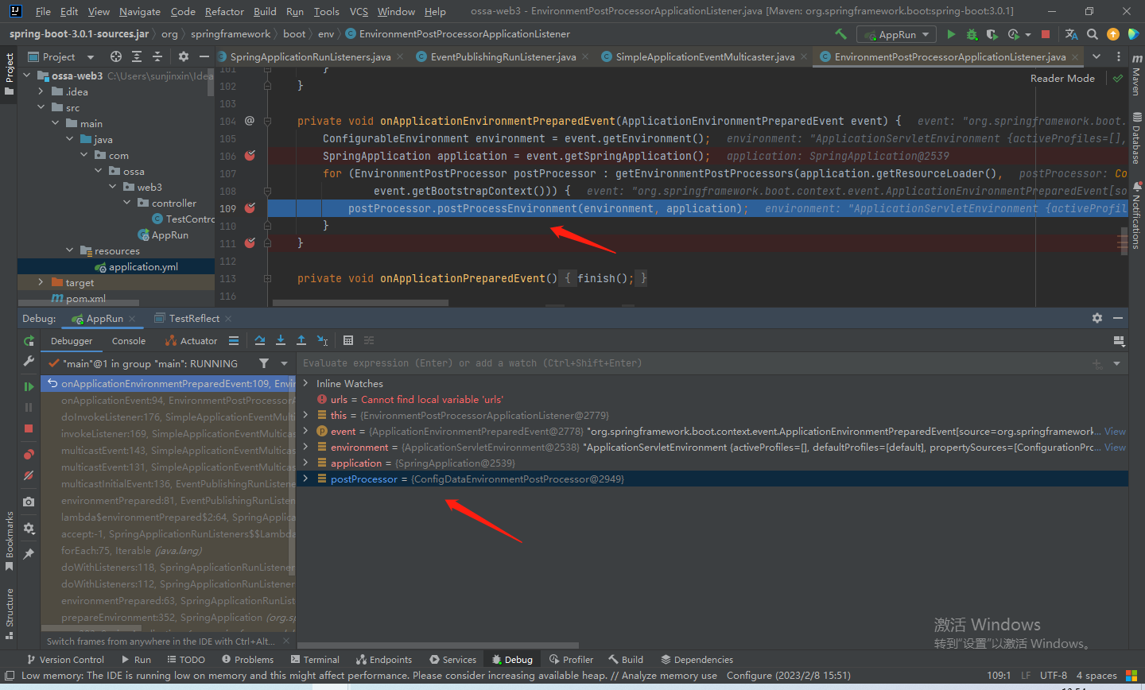Viewport: 1145px width, 690px height.
Task: Click the Step Out debugger icon
Action: [301, 340]
